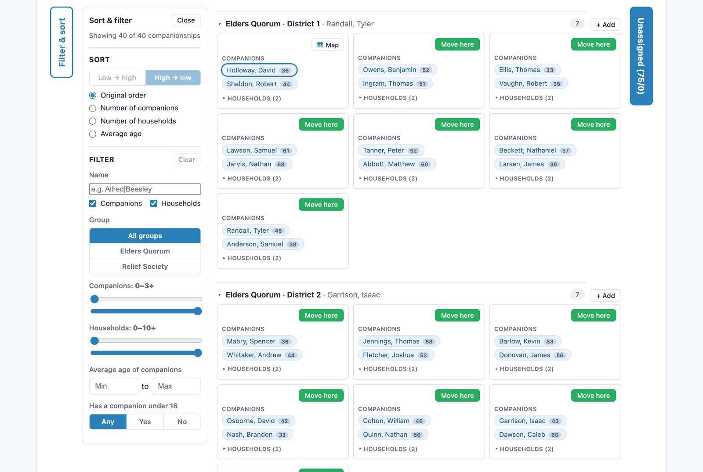Viewport: 703px width, 472px height.
Task: Close the Sort & filter panel
Action: click(x=186, y=20)
